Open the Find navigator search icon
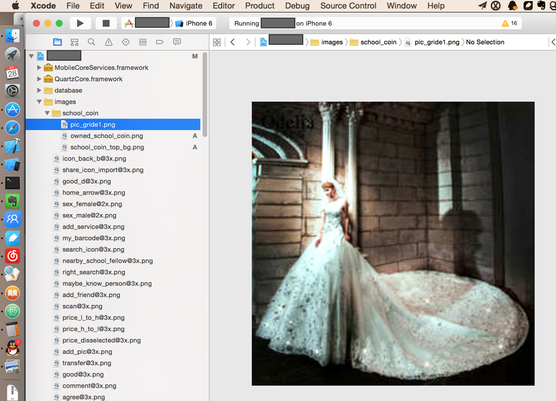This screenshot has height=401, width=556. pyautogui.click(x=92, y=42)
